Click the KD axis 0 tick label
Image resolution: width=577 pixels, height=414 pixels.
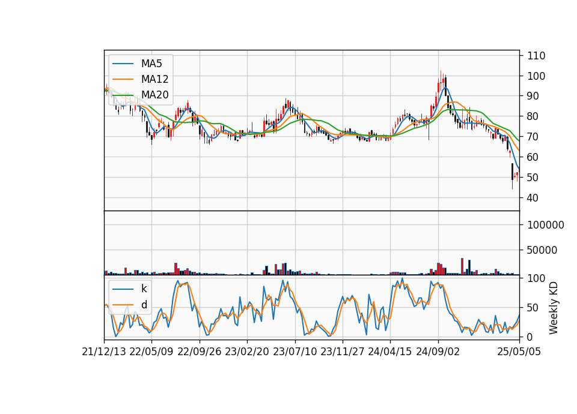530,337
